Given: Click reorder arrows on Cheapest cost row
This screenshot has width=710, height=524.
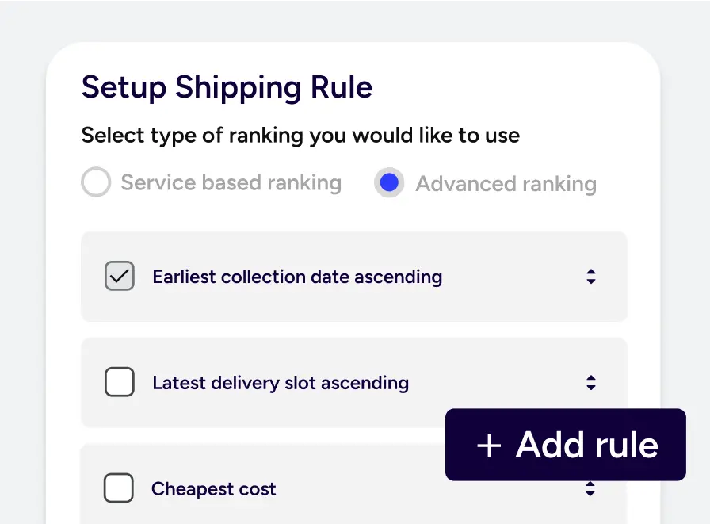Looking at the screenshot, I should click(590, 489).
